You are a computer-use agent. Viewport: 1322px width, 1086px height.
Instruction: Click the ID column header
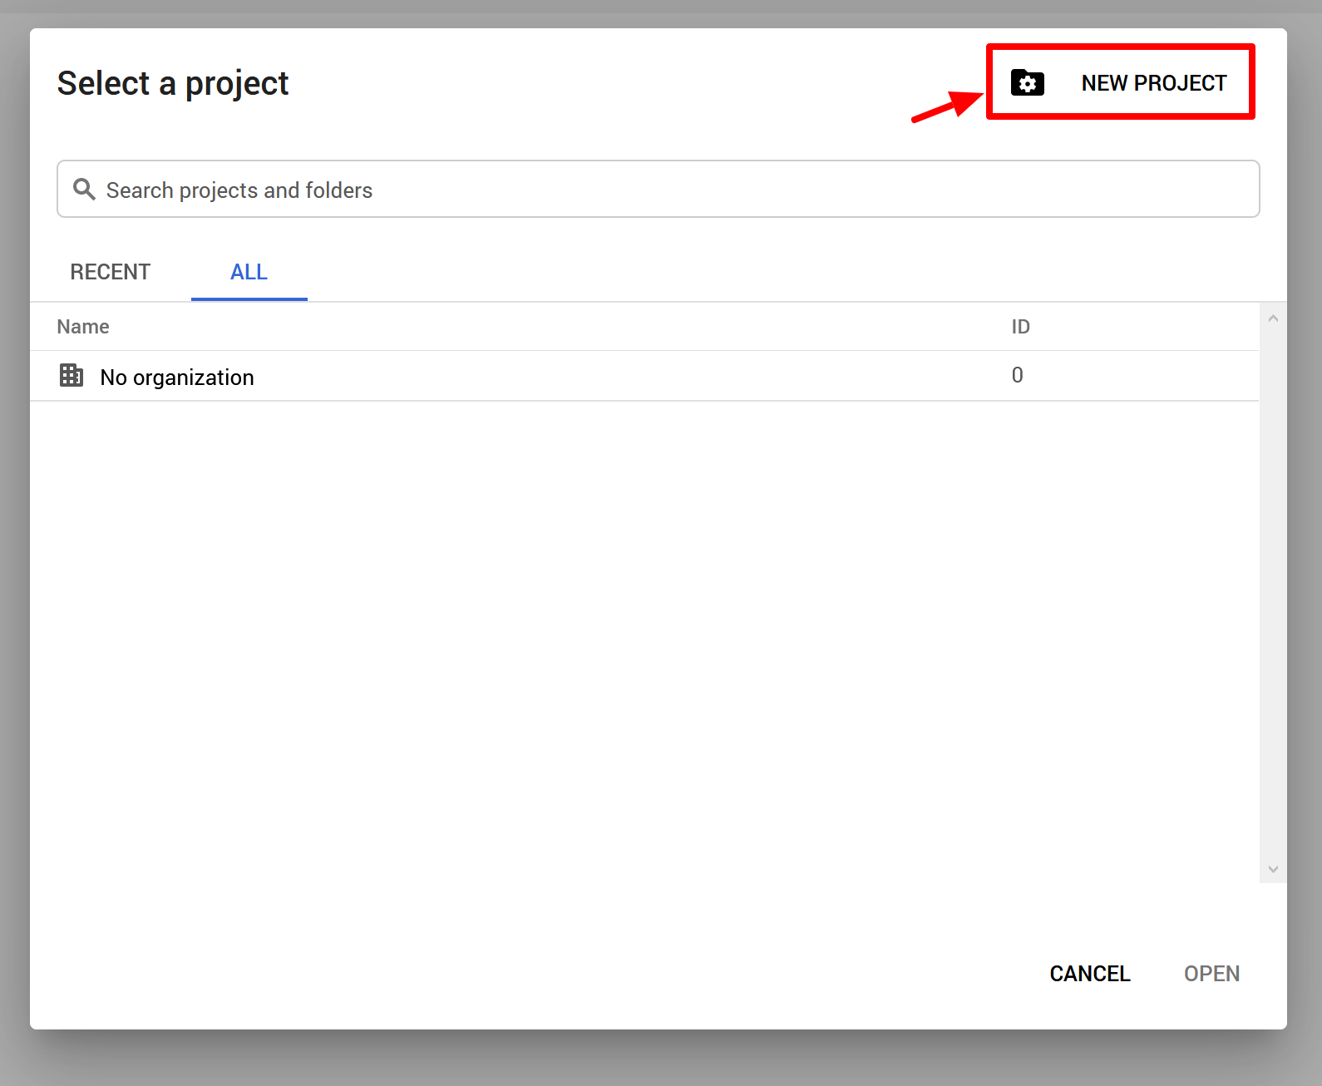coord(1020,327)
